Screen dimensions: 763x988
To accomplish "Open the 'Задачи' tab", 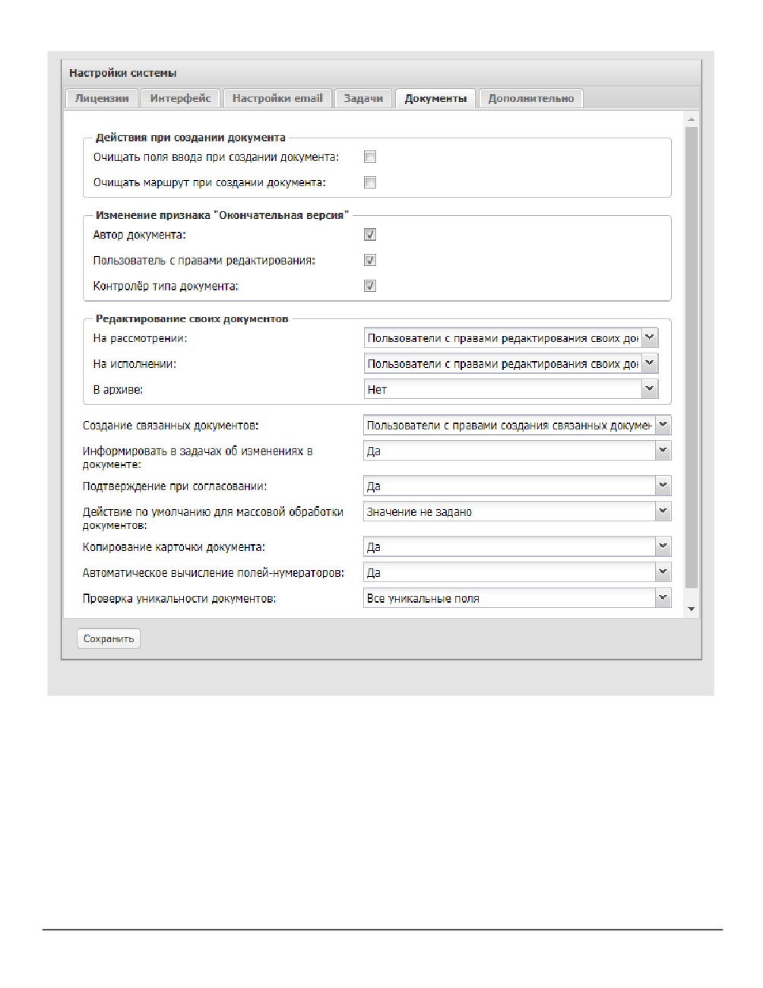I will [x=363, y=99].
